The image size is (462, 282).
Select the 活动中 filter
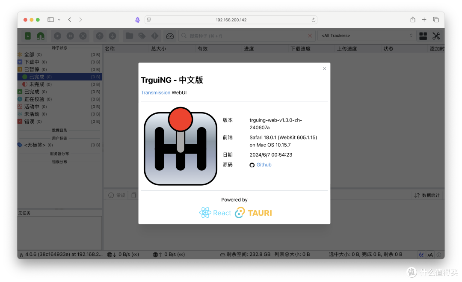tap(59, 107)
